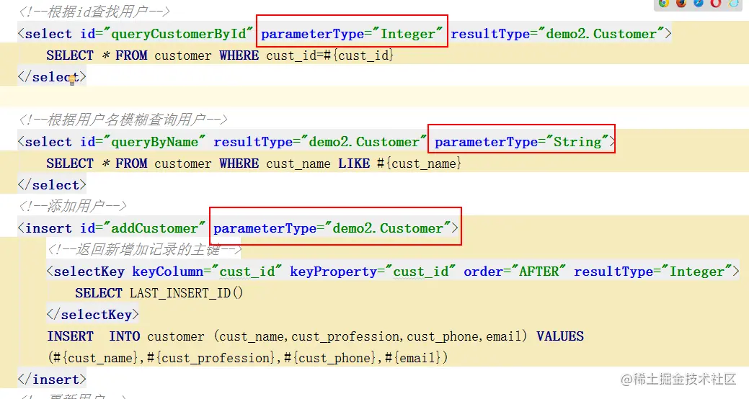
Task: Click resultType in queryCustomerById select tag
Action: 557,34
